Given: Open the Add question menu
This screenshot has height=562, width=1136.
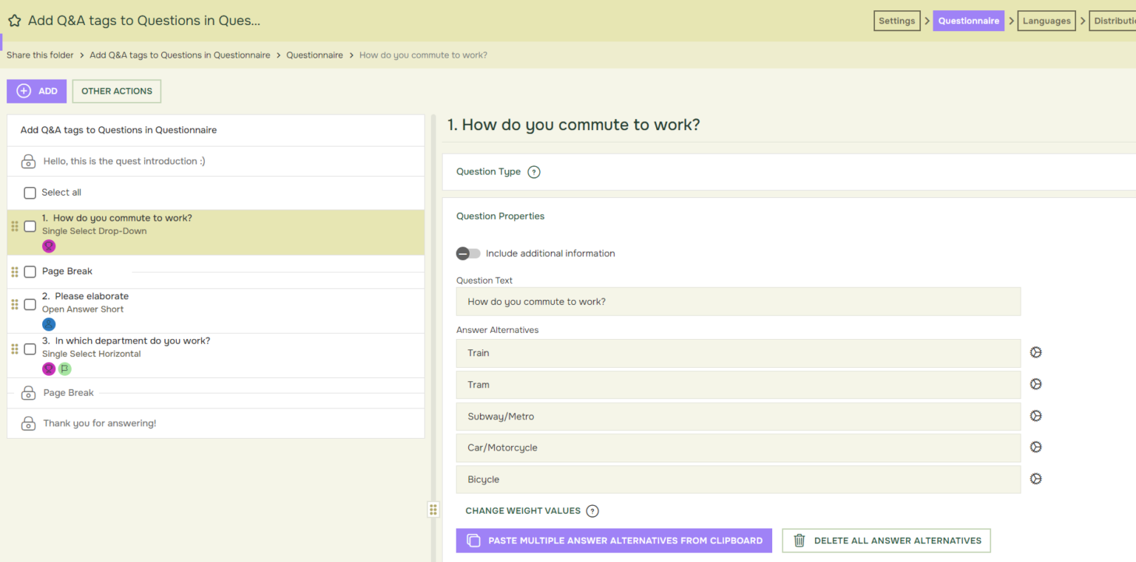Looking at the screenshot, I should [37, 92].
